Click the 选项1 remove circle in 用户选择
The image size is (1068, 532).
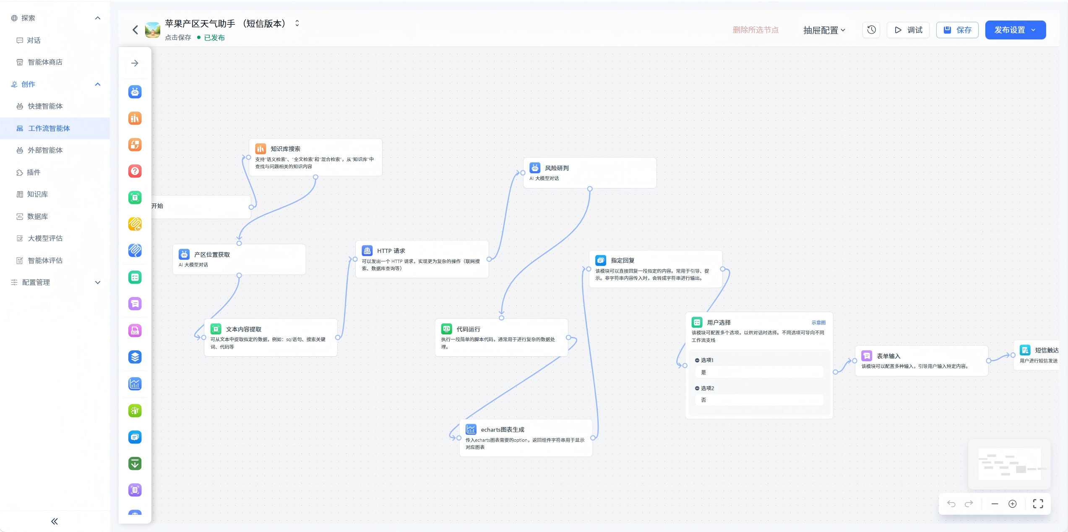pyautogui.click(x=697, y=360)
